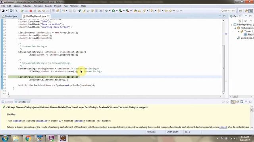Click the Drop to Frame icon
254x142 pixels.
[53, 11]
